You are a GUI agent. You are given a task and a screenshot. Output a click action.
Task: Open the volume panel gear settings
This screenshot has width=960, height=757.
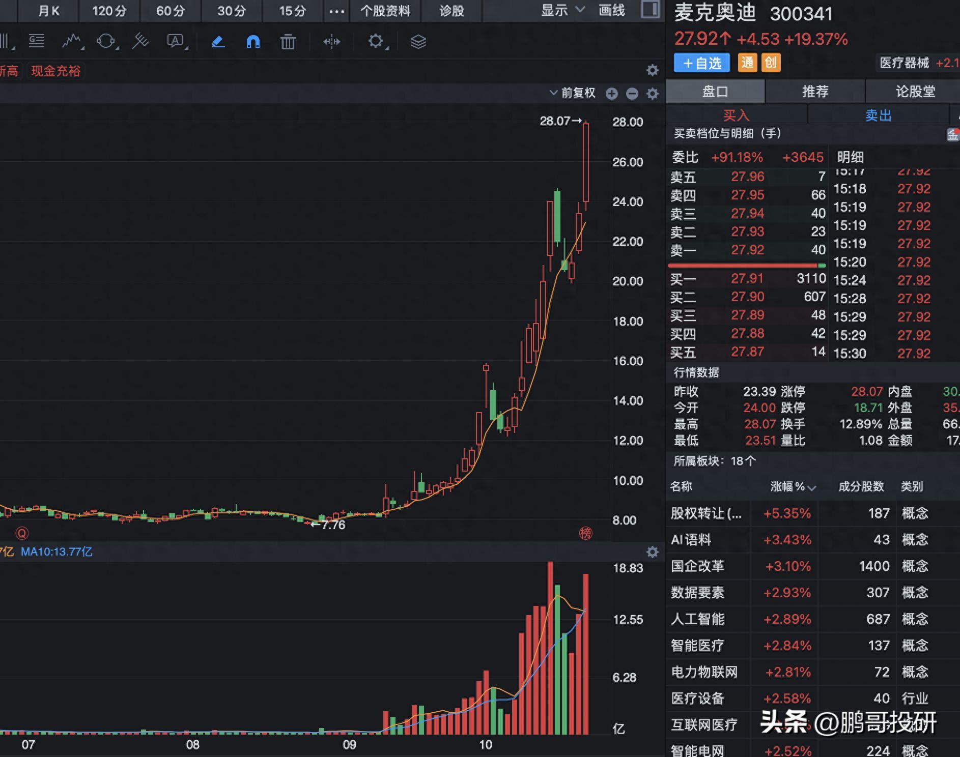point(652,552)
